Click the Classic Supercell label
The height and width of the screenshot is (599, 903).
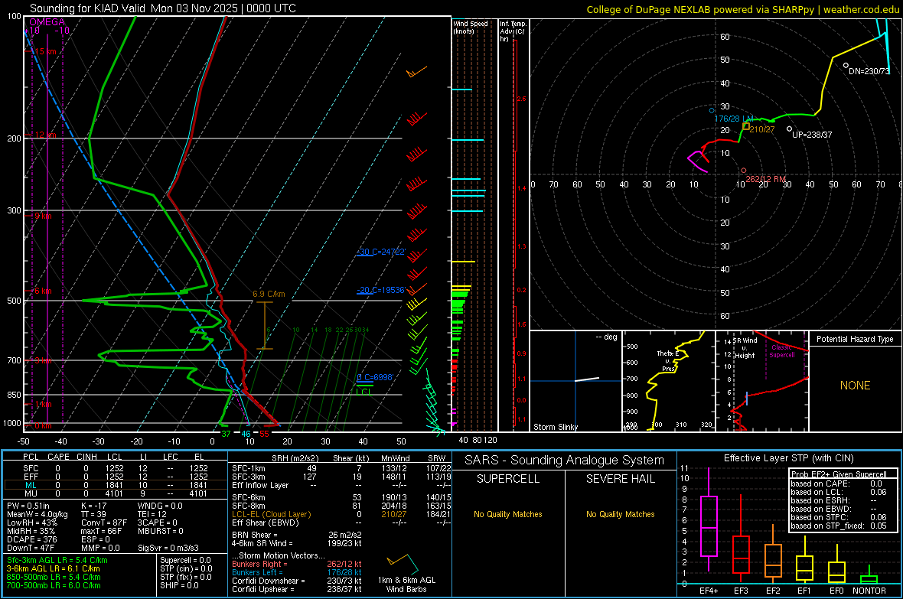click(x=781, y=351)
